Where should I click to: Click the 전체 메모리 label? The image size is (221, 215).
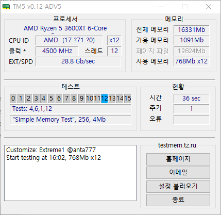[x=152, y=30]
